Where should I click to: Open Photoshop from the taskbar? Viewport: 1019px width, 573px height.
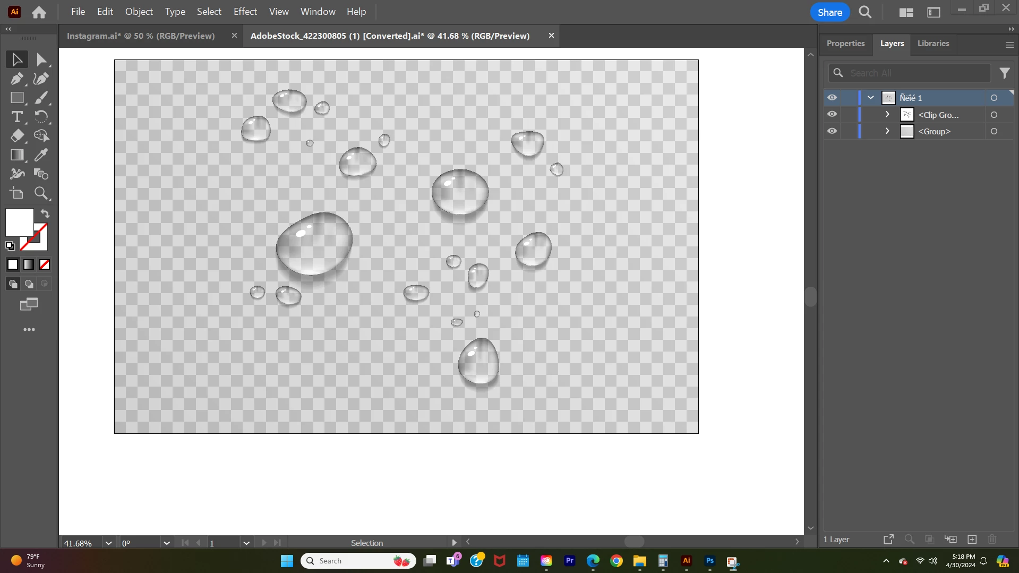(x=709, y=561)
